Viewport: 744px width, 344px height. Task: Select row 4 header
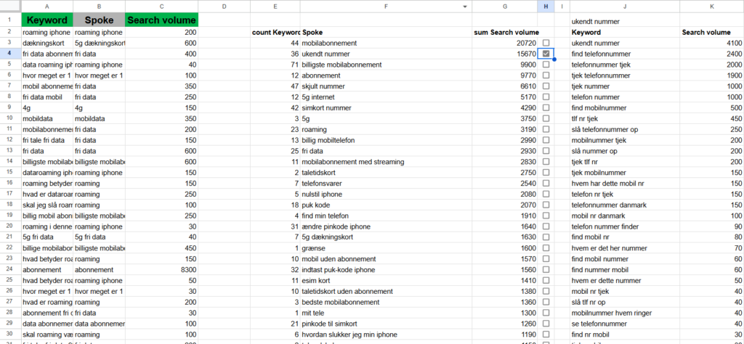coord(10,54)
